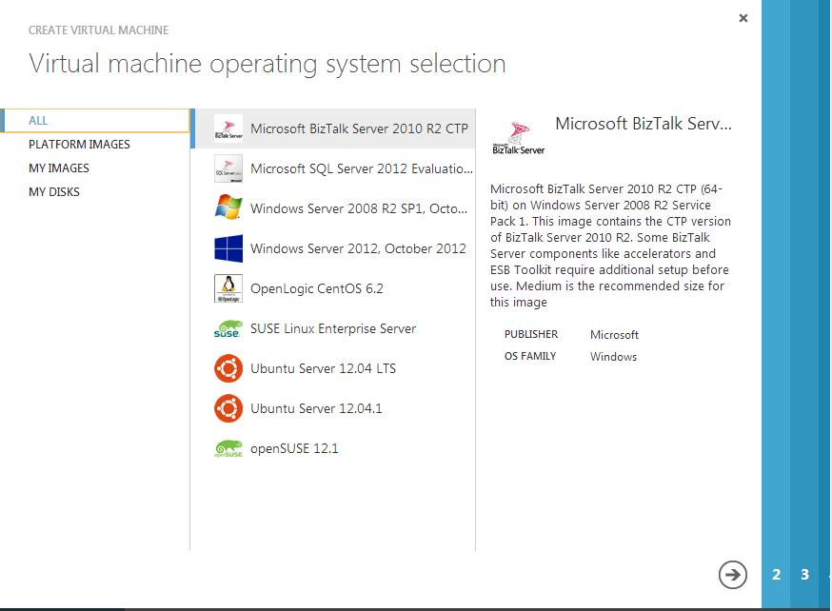Close the Create Virtual Machine dialog
This screenshot has width=832, height=611.
(743, 18)
